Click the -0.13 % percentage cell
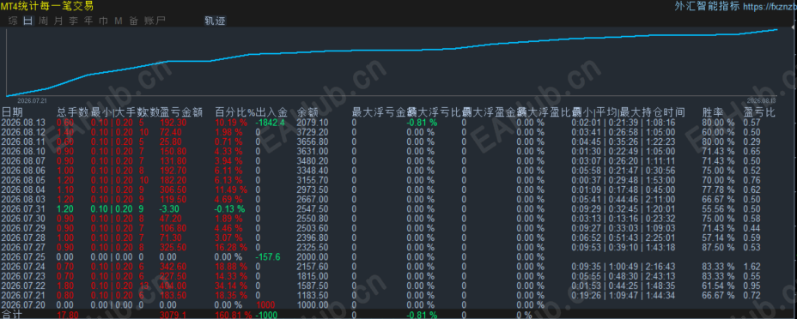This screenshot has width=797, height=319. 230,209
